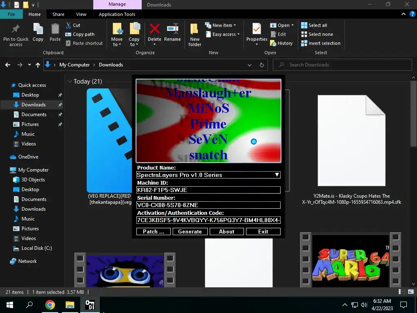The width and height of the screenshot is (417, 313).
Task: Click Pin to Quick access icon
Action: pyautogui.click(x=16, y=29)
